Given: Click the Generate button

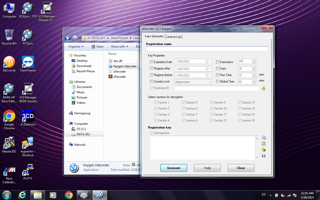Looking at the screenshot, I should point(174,168).
